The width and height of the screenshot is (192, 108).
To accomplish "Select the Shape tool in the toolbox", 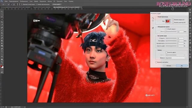I will point(2,57).
